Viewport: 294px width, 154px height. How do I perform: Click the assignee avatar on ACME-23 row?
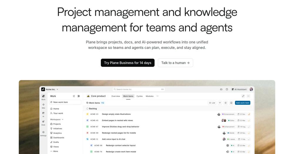click(219, 114)
